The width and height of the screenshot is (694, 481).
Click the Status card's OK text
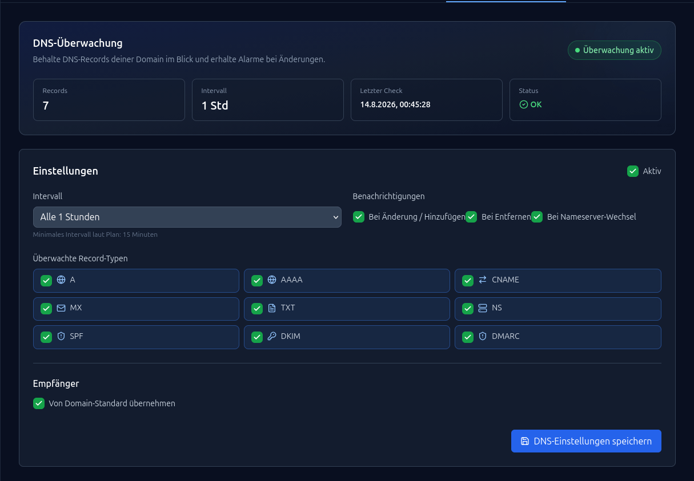click(x=536, y=104)
